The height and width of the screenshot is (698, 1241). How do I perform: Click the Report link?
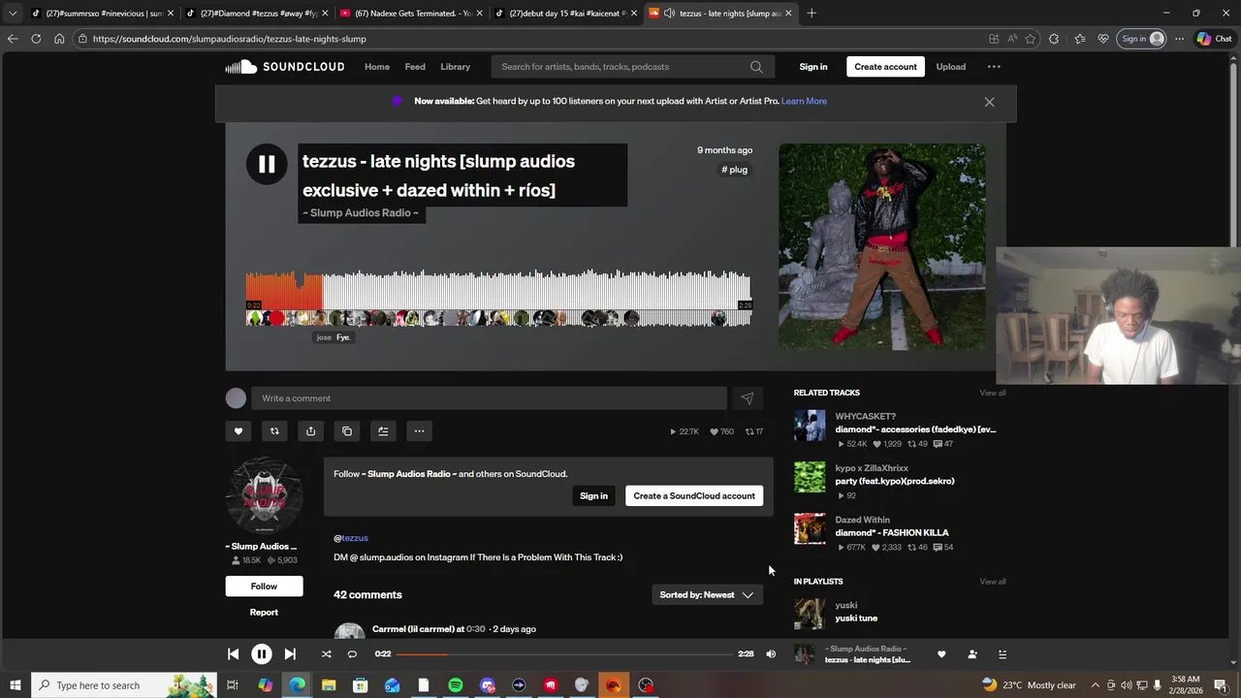click(x=264, y=613)
